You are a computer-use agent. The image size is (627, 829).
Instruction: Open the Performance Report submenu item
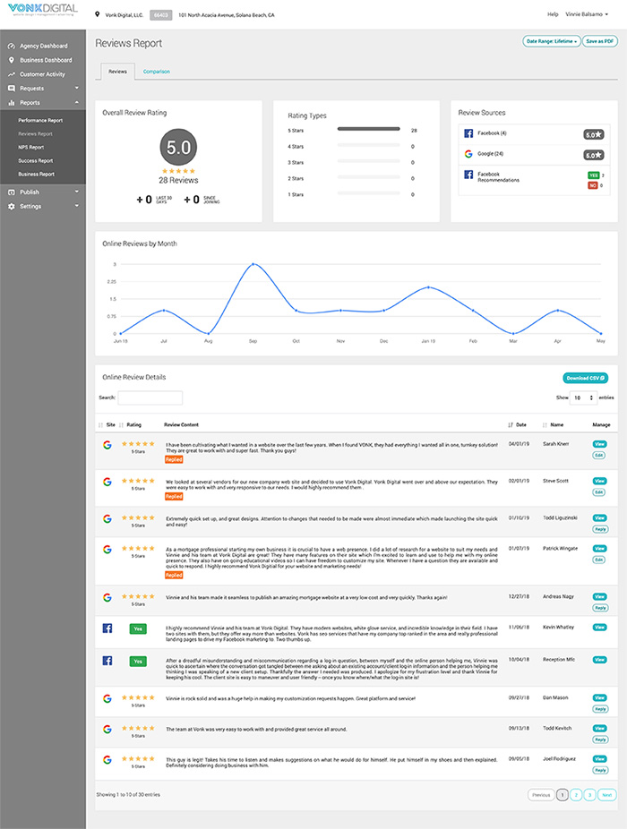(40, 121)
